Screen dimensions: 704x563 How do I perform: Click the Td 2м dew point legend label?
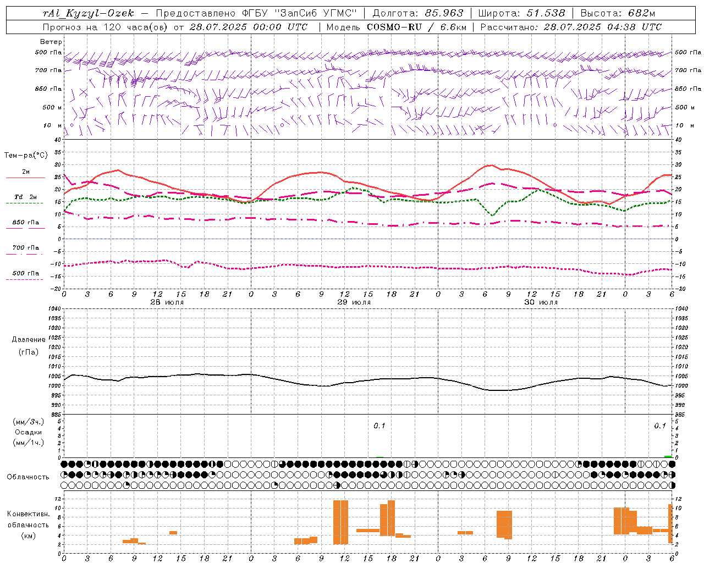tap(25, 197)
